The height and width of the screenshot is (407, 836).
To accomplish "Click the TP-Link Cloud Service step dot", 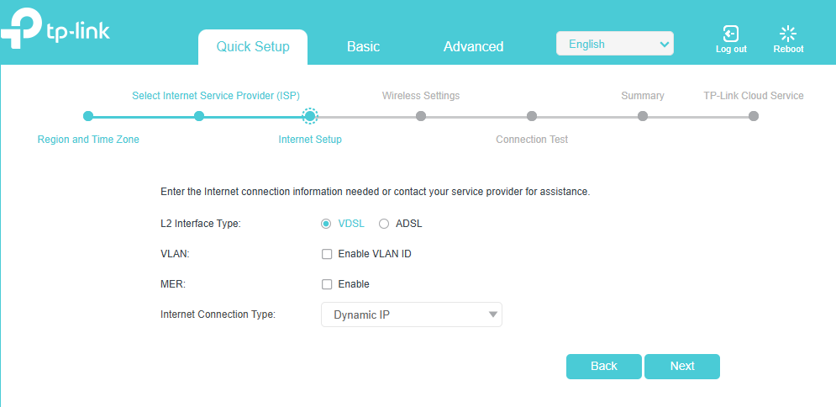I will click(x=754, y=116).
